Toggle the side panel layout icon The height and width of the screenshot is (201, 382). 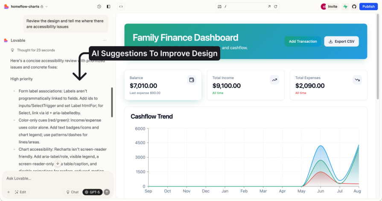tap(108, 6)
